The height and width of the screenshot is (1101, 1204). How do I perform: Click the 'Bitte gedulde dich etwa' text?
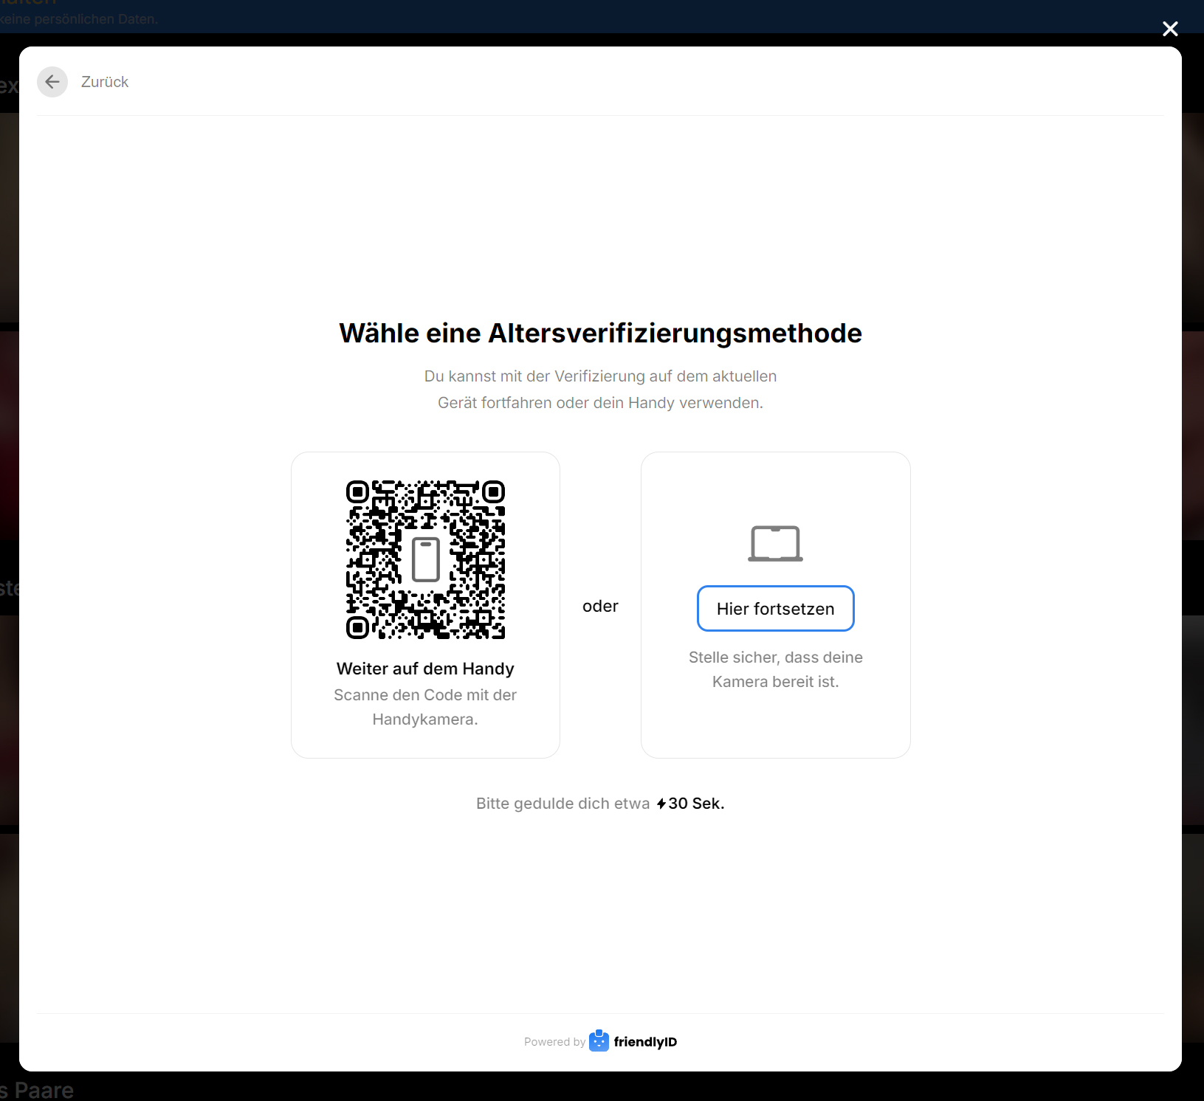click(x=563, y=804)
